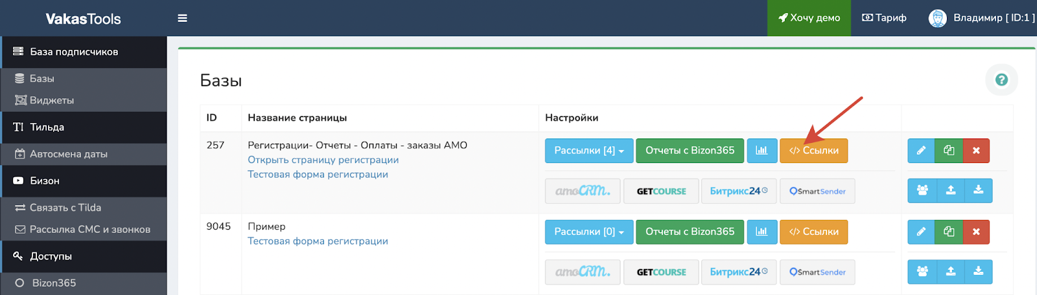
Task: Open the statistics chart icon for base 257
Action: (x=762, y=151)
